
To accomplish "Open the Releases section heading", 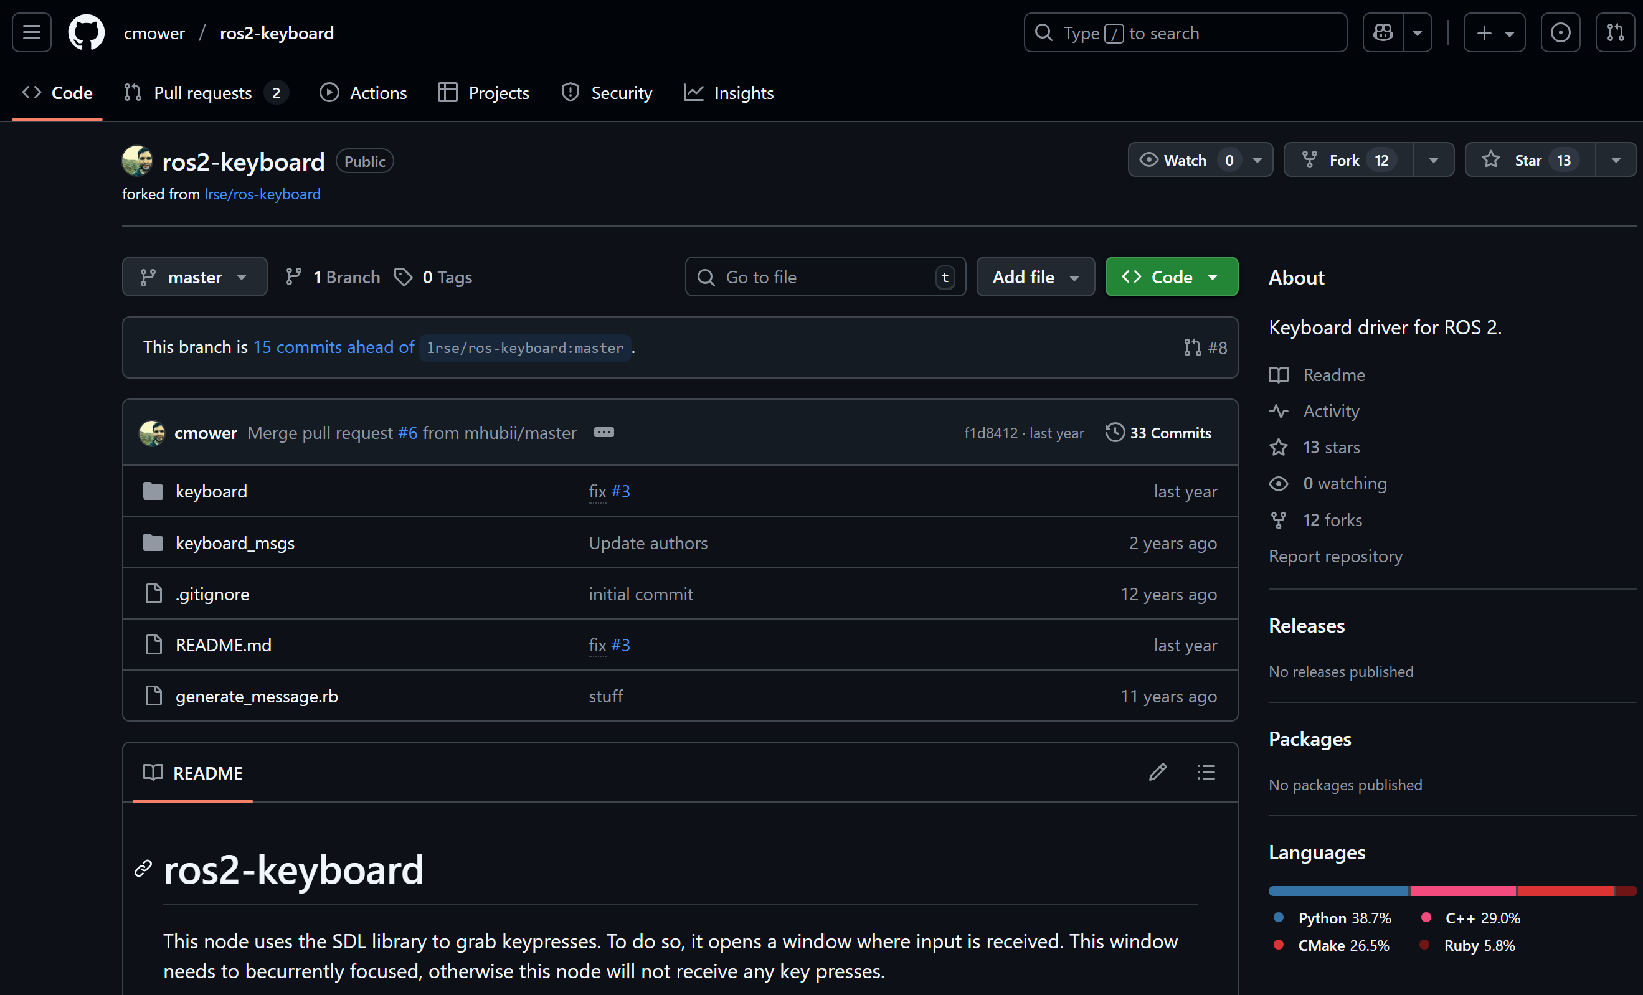I will click(x=1306, y=625).
